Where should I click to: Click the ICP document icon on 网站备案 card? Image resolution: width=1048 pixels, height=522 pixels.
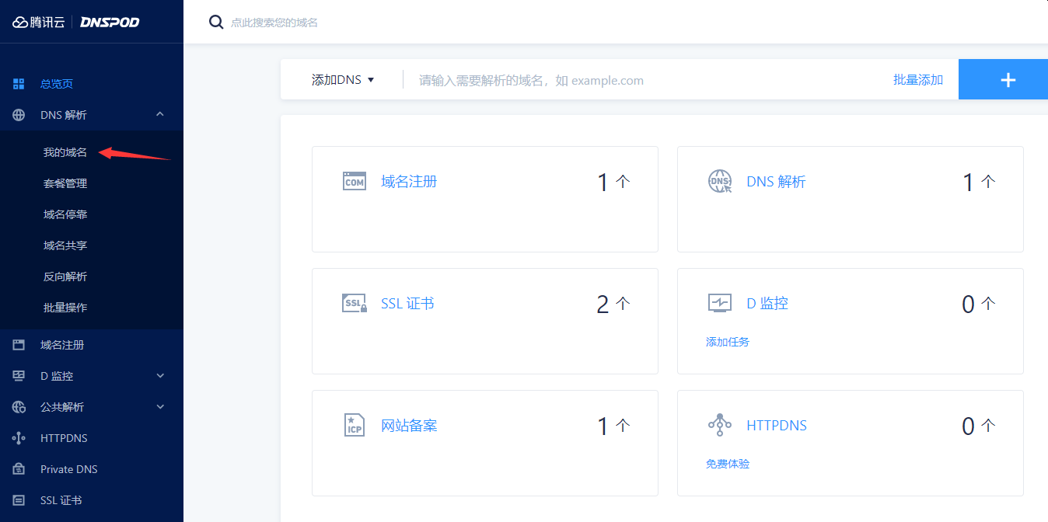355,425
